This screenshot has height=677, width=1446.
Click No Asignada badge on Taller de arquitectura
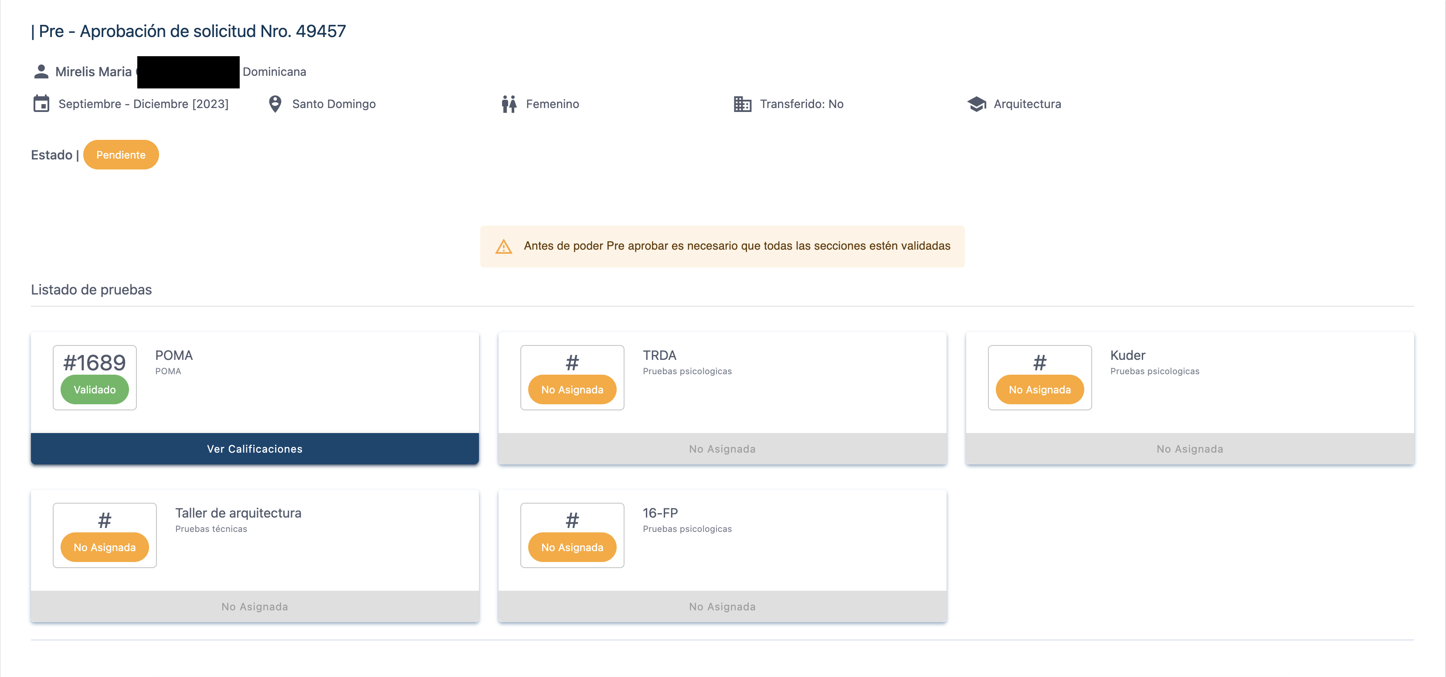click(x=105, y=547)
